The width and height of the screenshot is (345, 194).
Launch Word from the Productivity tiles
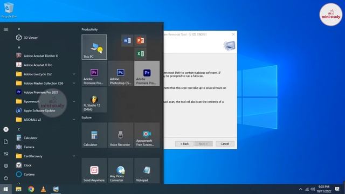click(127, 40)
